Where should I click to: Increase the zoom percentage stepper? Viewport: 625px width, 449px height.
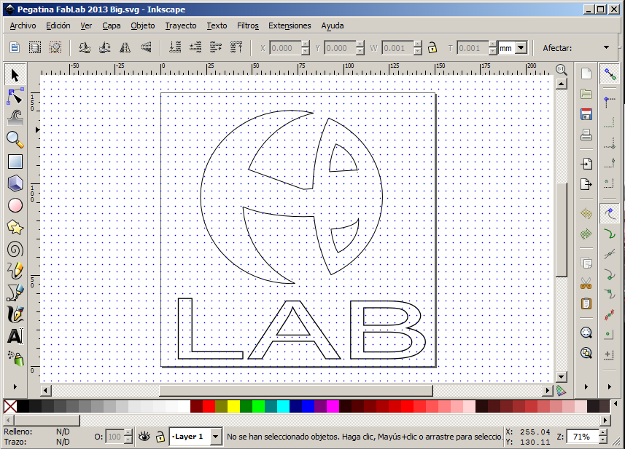[602, 433]
